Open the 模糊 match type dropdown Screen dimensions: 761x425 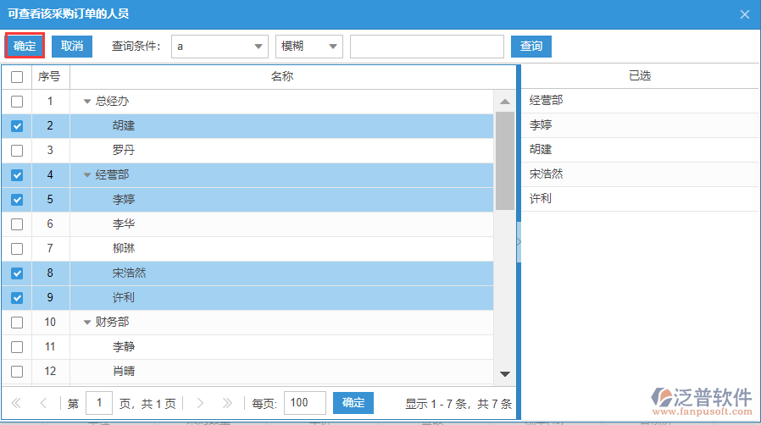308,47
